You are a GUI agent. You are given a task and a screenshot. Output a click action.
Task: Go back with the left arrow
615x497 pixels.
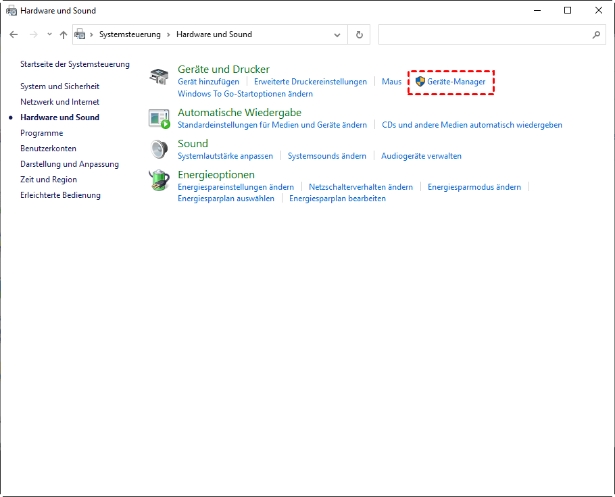pos(14,34)
